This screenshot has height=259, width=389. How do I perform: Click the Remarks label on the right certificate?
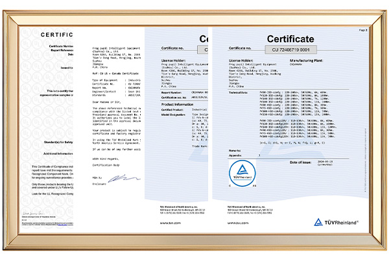tap(238, 150)
